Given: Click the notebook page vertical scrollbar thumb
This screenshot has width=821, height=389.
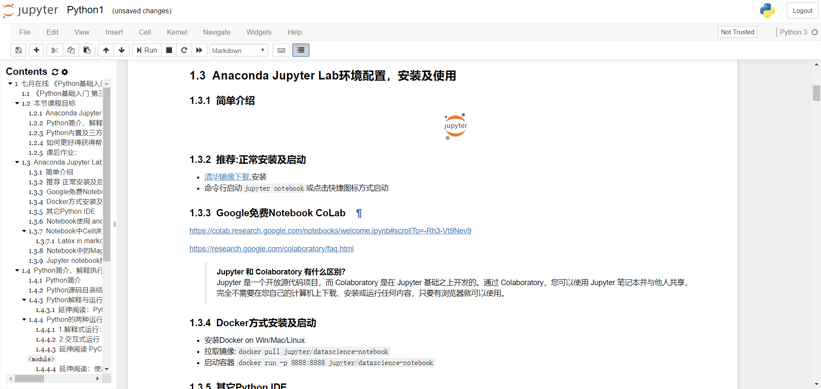Looking at the screenshot, I should point(816,93).
